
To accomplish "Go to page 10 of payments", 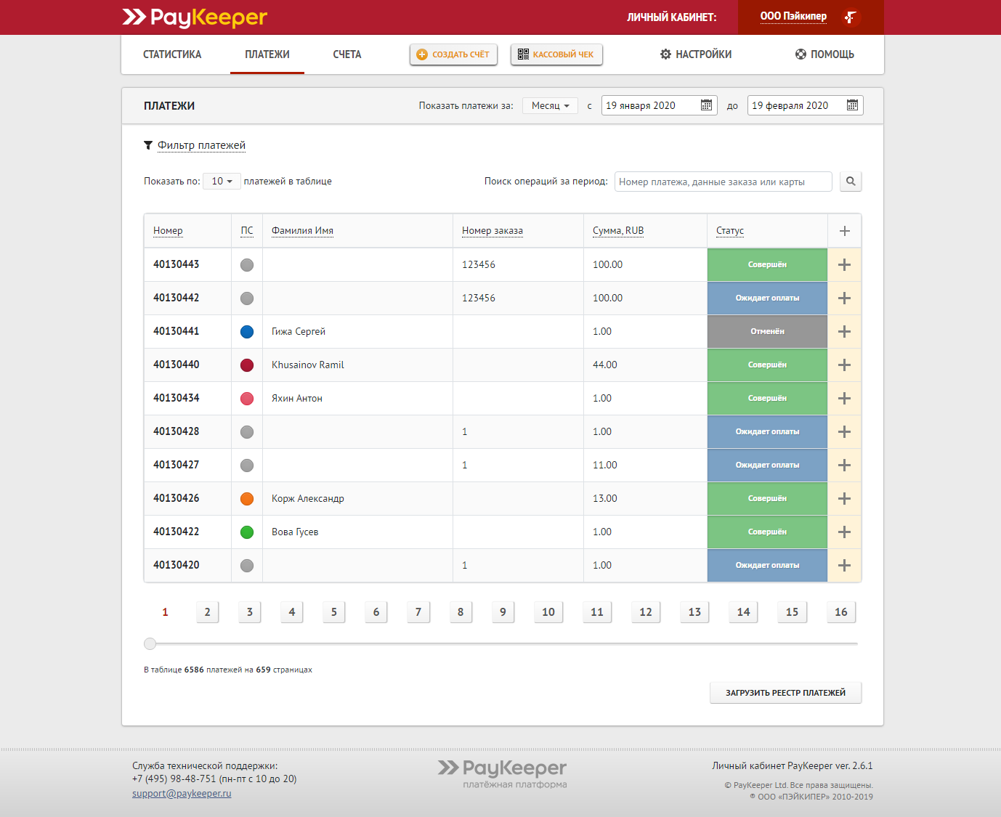I will pyautogui.click(x=548, y=612).
